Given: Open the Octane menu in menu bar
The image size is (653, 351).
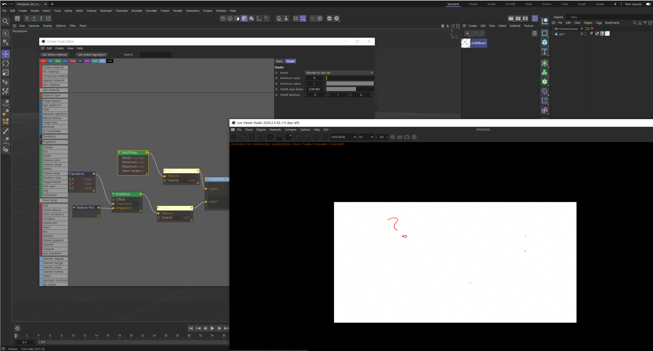Looking at the screenshot, I should (x=208, y=11).
